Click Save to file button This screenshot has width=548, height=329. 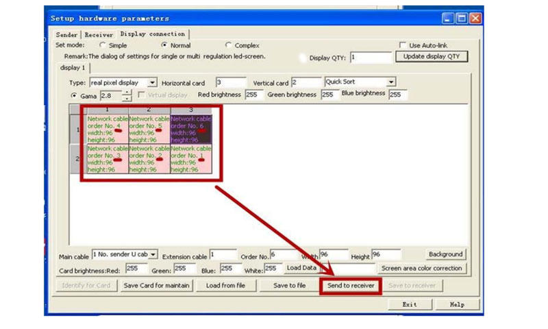(290, 286)
